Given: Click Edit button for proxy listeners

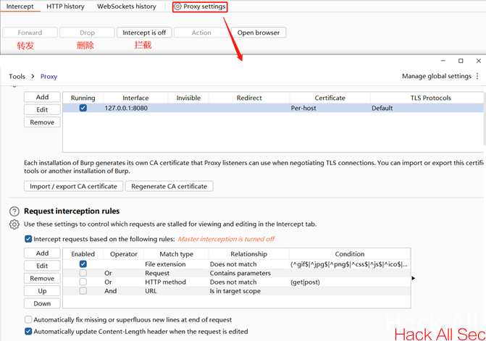Looking at the screenshot, I should tap(42, 109).
